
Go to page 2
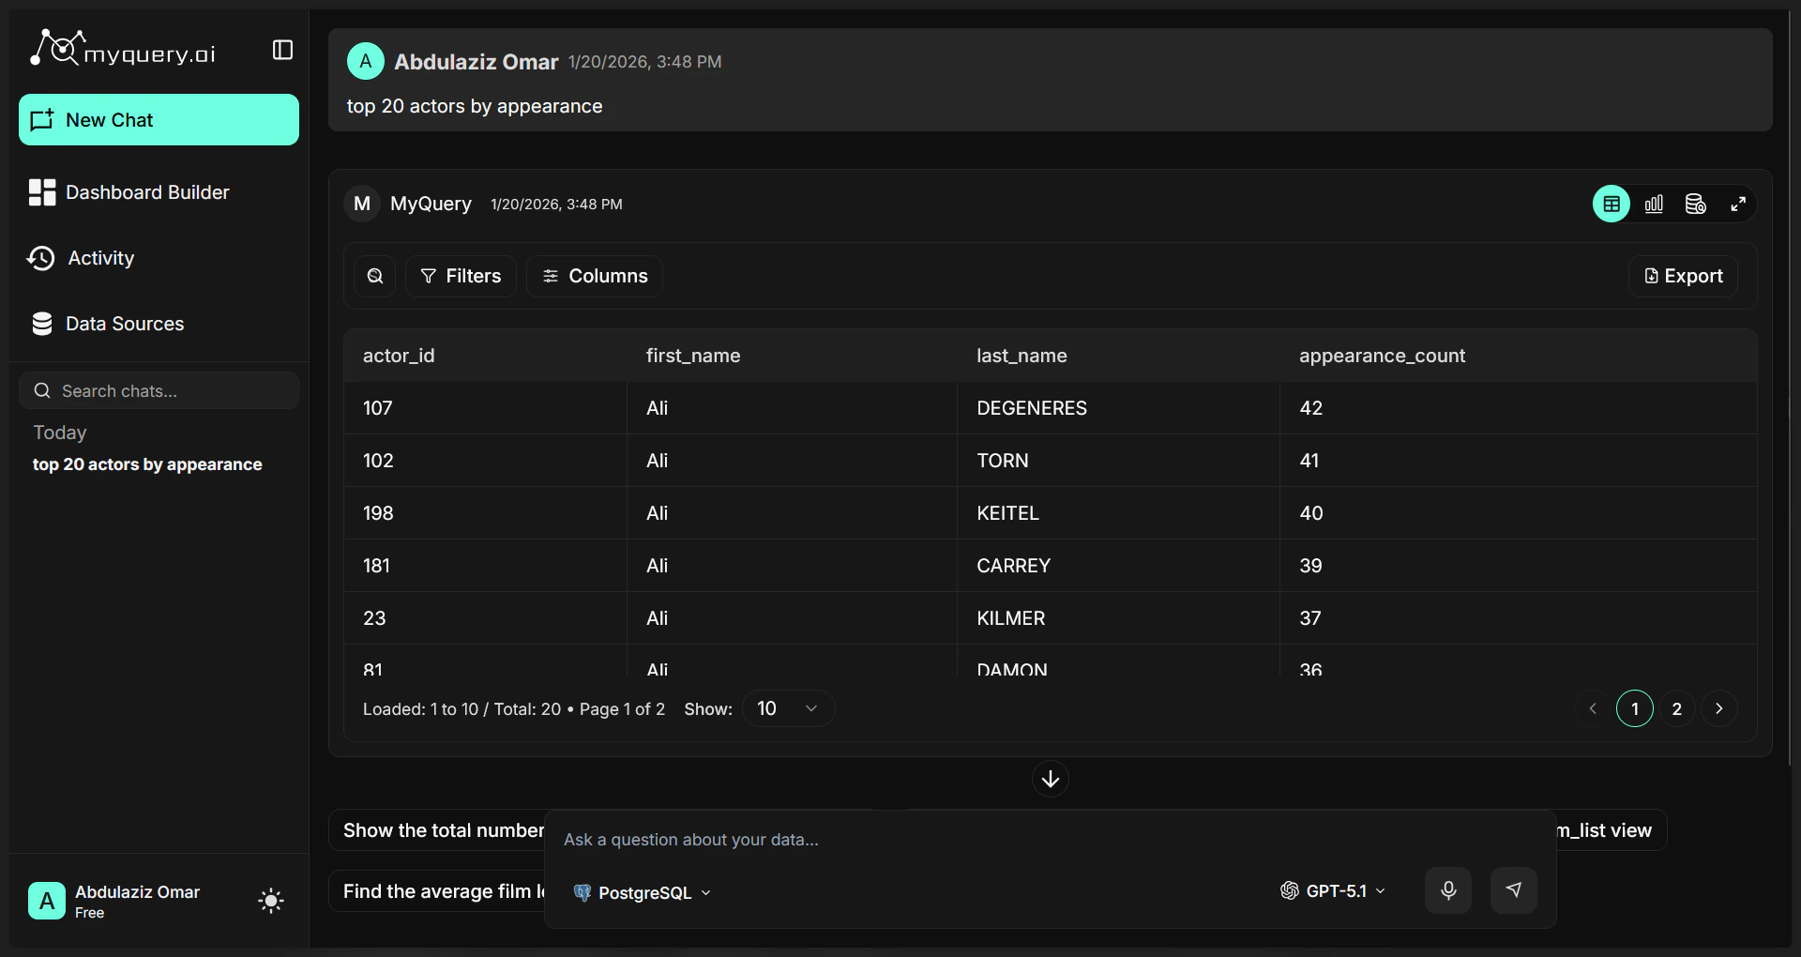1677,708
